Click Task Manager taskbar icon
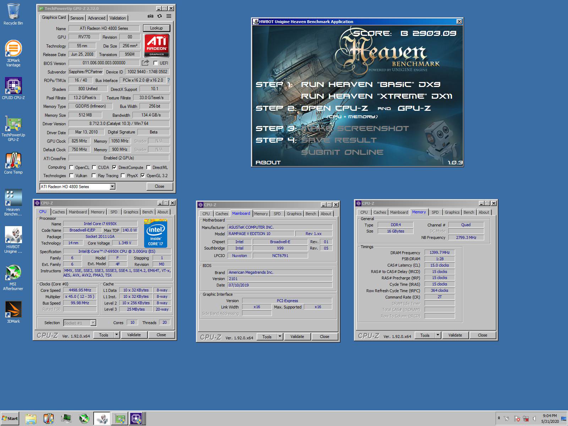The image size is (568, 426). point(66,419)
